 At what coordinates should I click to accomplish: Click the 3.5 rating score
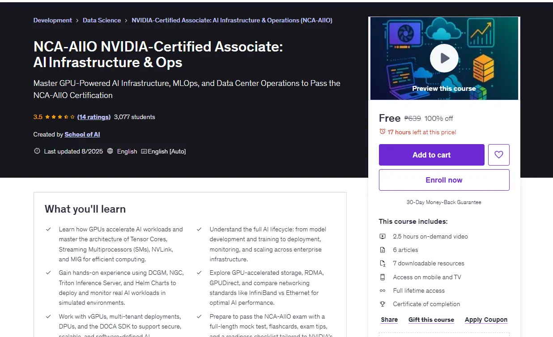coord(38,117)
